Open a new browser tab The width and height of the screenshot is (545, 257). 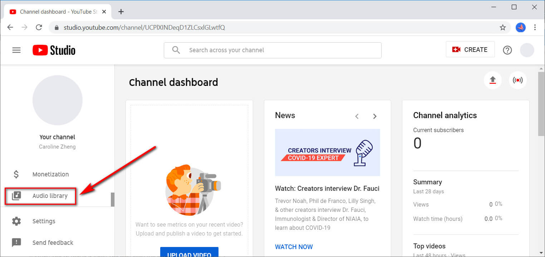point(121,11)
